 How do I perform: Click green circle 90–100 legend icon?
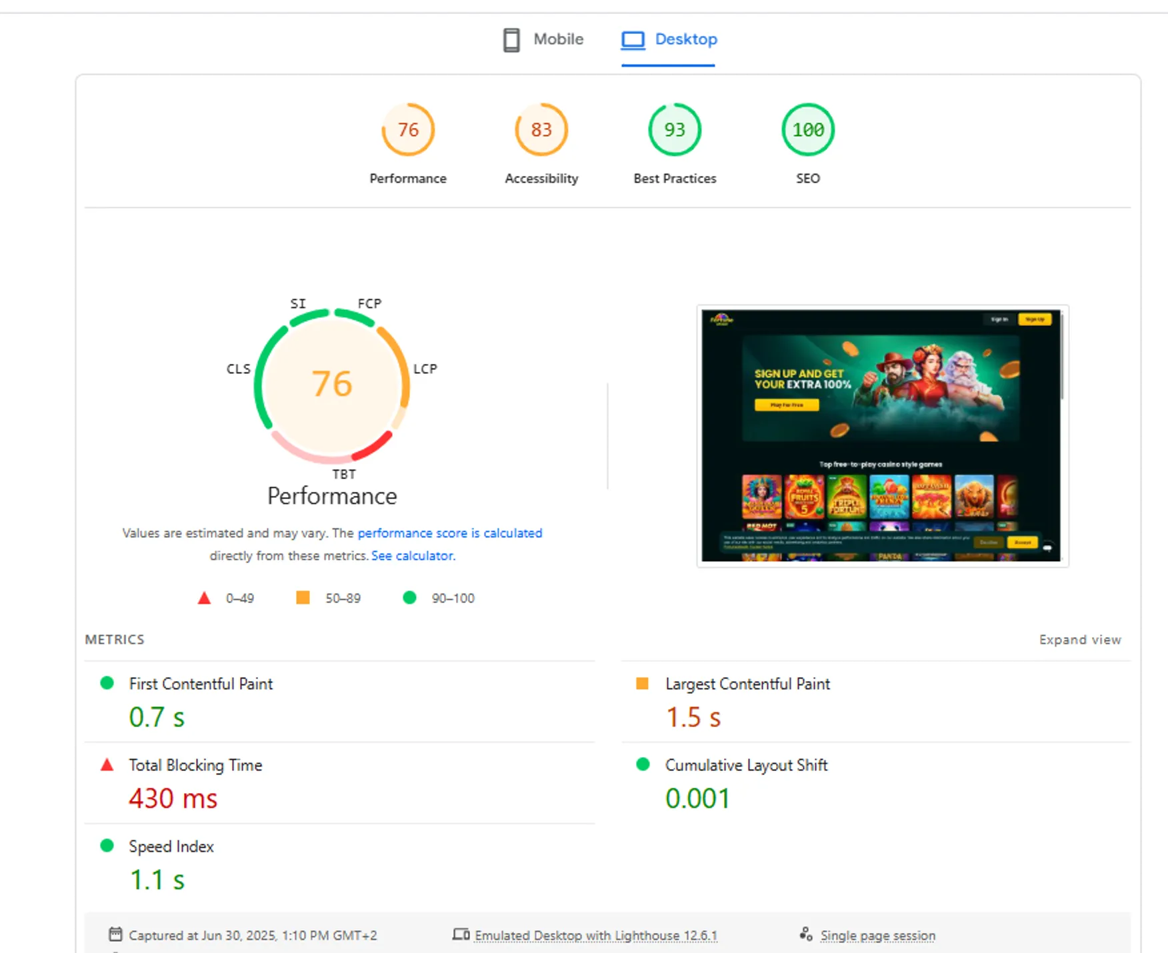(x=409, y=597)
